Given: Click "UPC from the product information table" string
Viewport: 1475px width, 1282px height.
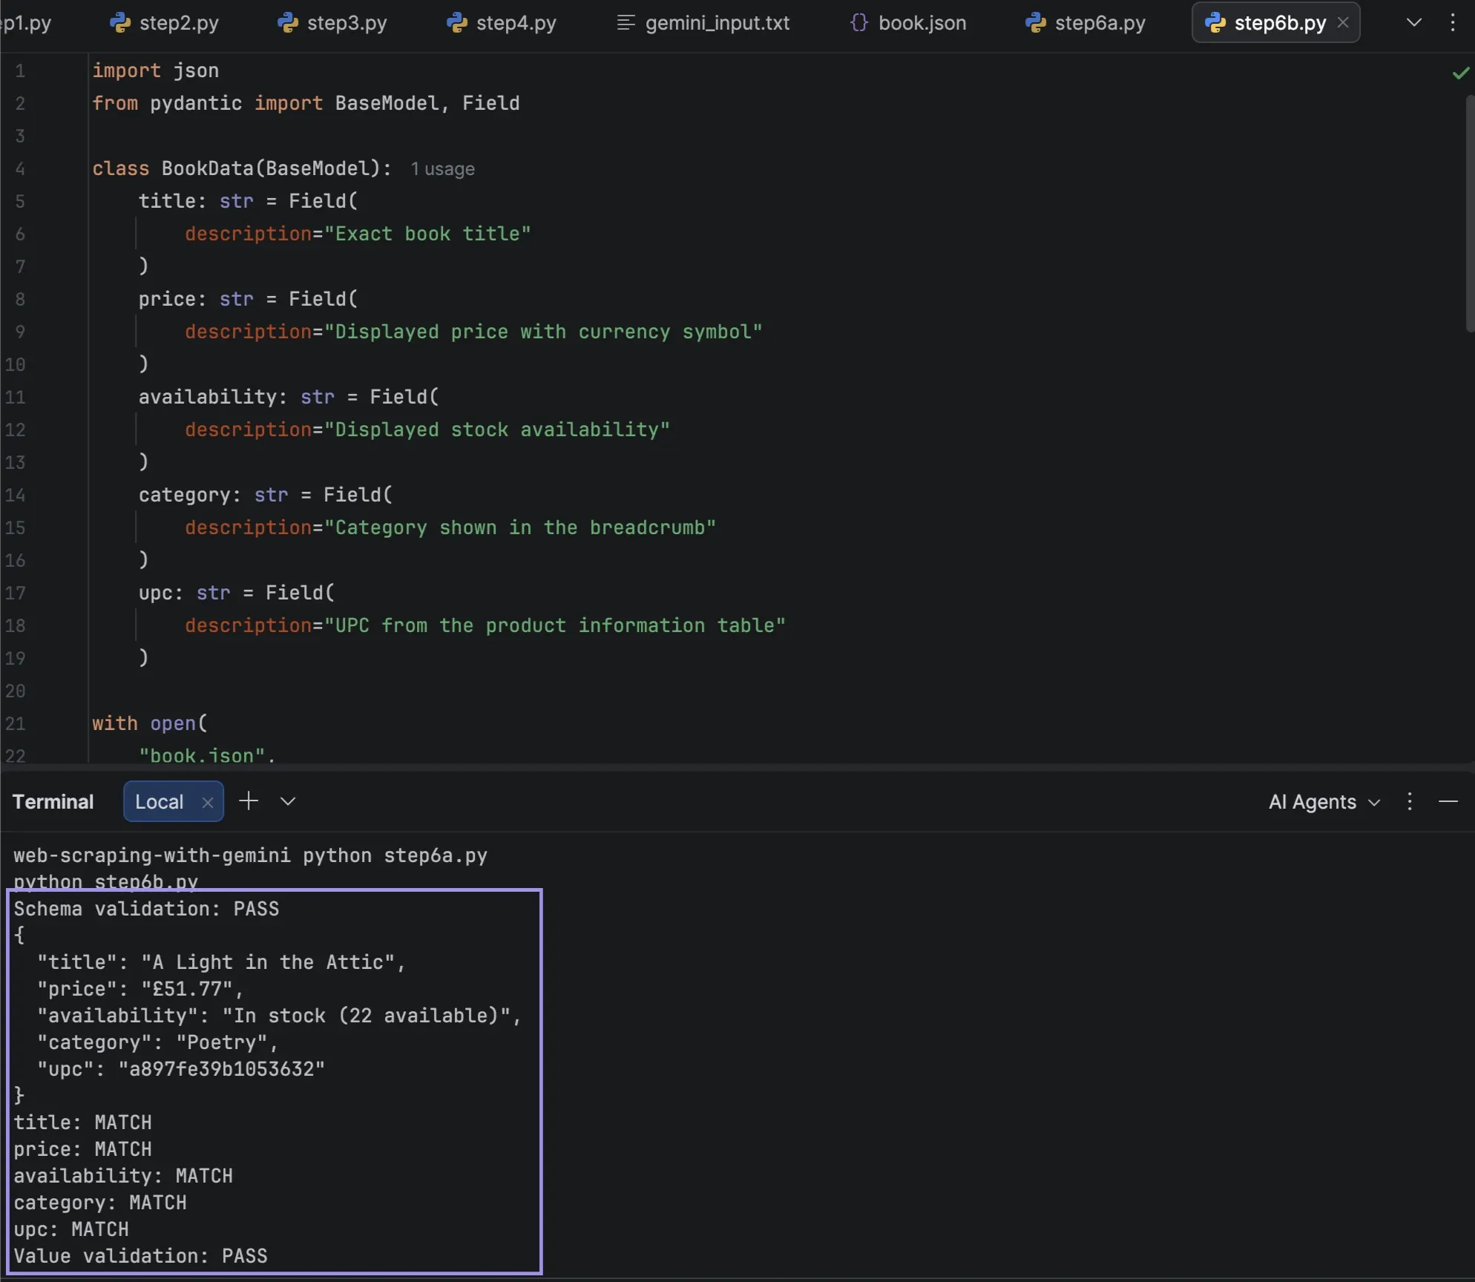Looking at the screenshot, I should pyautogui.click(x=555, y=625).
